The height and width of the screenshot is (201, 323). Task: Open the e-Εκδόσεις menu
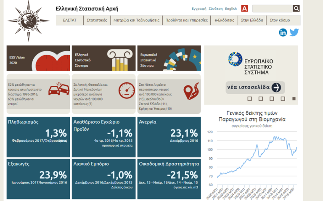pyautogui.click(x=224, y=20)
